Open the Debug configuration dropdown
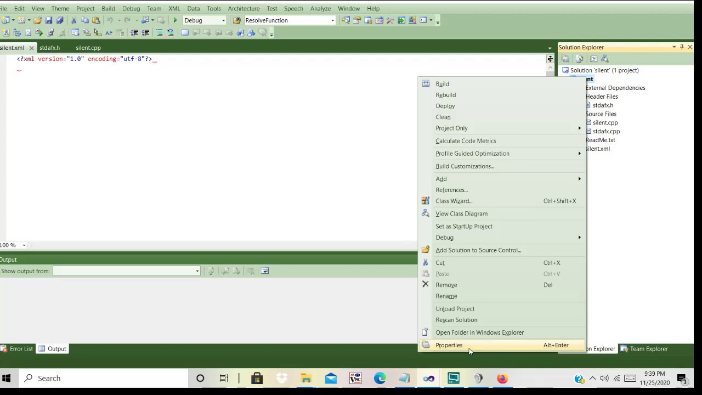The height and width of the screenshot is (395, 702). point(223,20)
